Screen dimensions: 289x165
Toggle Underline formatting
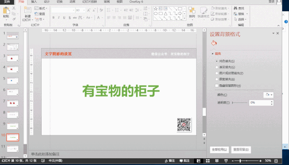pos(64,18)
